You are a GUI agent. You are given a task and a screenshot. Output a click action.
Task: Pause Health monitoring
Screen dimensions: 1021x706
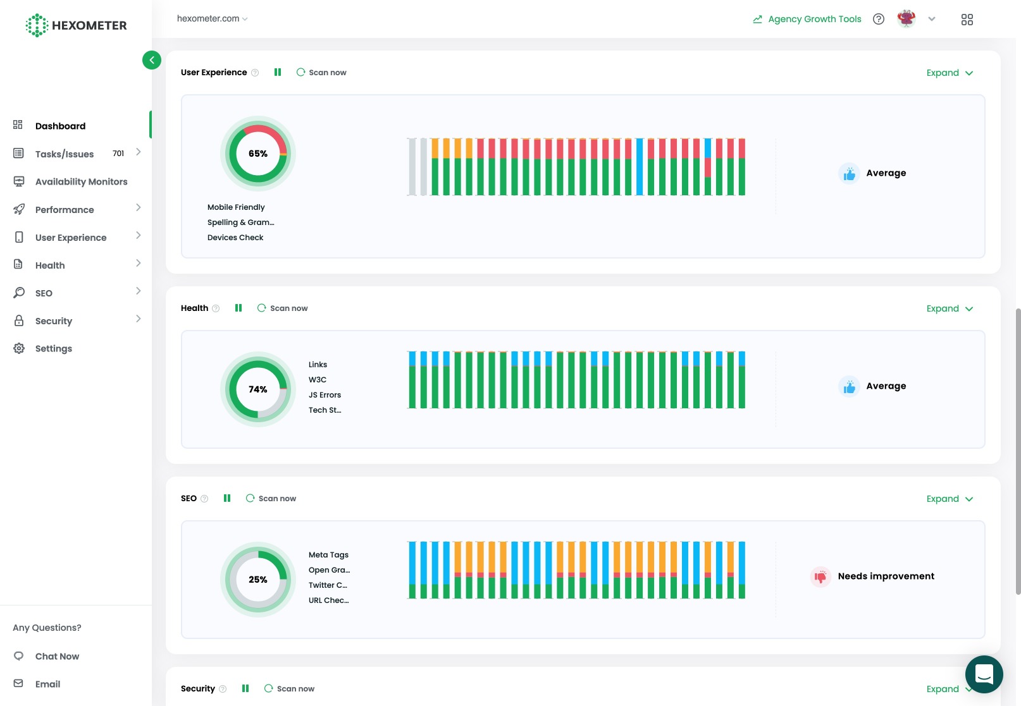tap(238, 308)
